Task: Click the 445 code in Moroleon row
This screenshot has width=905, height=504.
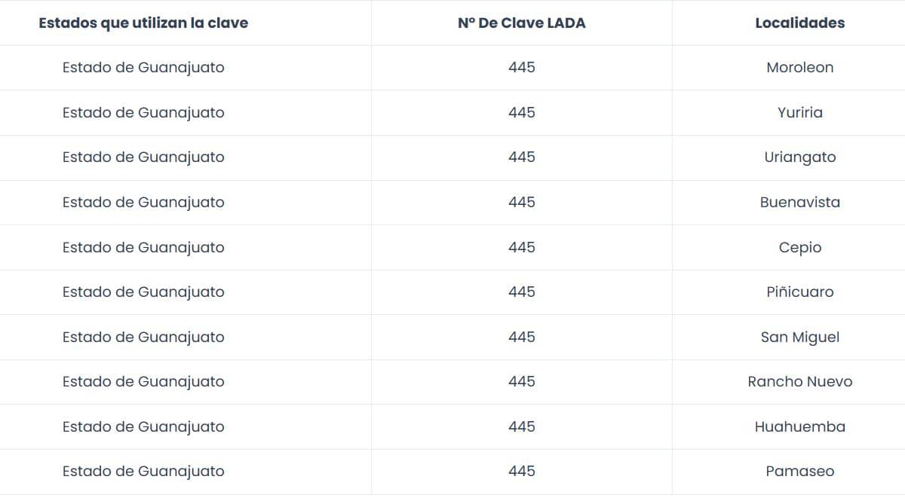Action: tap(521, 67)
